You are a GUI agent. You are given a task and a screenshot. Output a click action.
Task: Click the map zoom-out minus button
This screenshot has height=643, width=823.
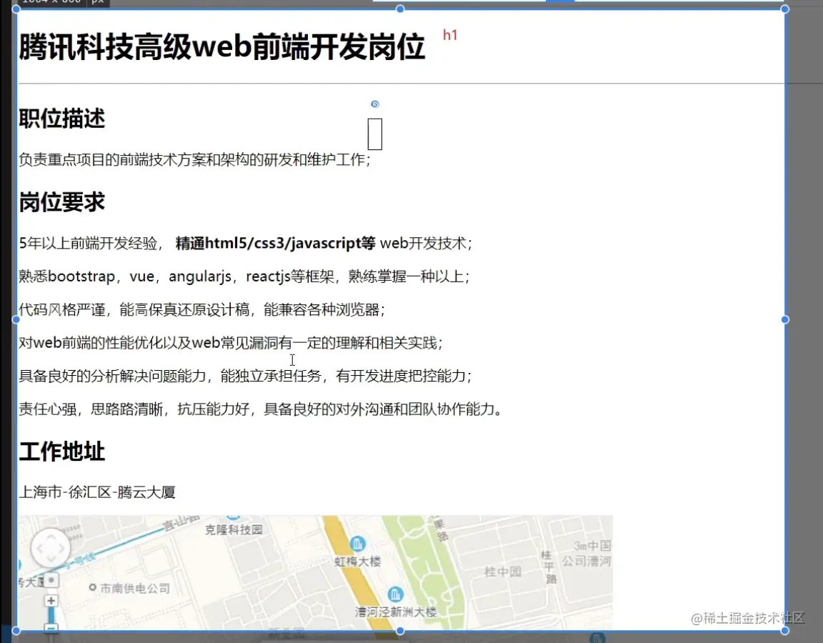[x=51, y=627]
